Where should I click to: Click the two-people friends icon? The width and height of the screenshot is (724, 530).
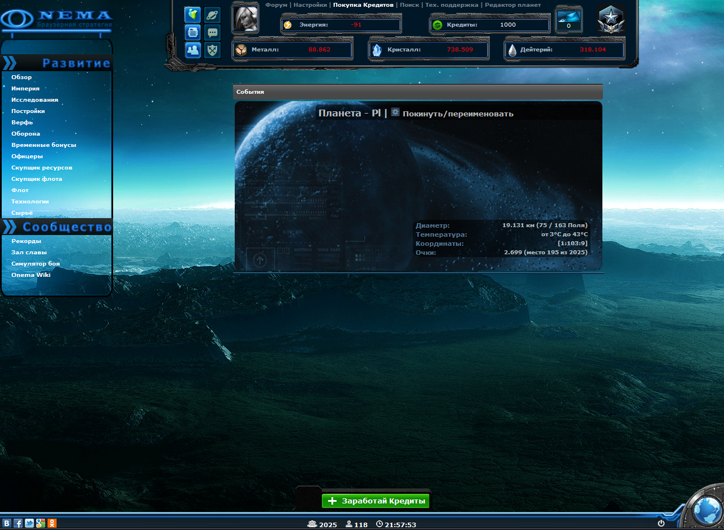[x=193, y=50]
